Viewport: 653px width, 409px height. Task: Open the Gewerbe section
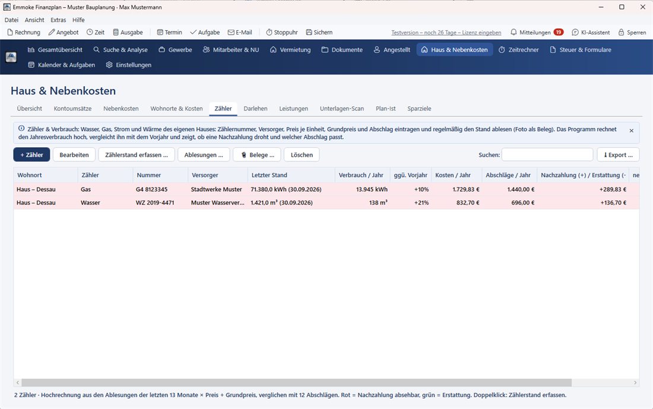(175, 49)
